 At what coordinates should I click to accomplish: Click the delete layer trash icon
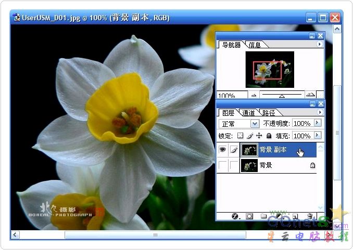pyautogui.click(x=310, y=216)
